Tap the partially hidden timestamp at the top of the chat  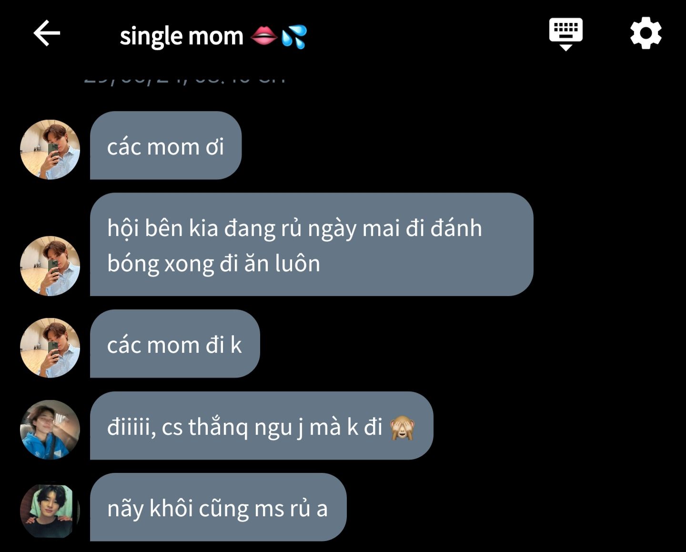pos(185,79)
